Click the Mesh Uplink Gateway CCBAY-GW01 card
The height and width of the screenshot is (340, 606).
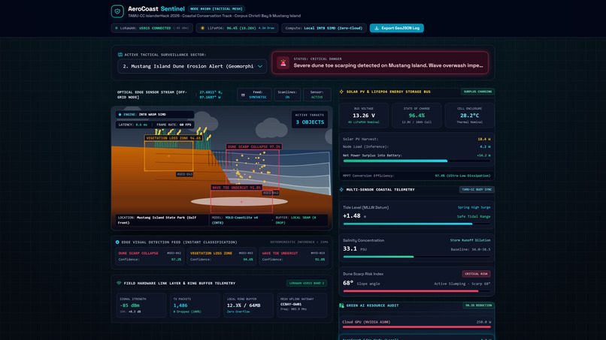click(302, 305)
